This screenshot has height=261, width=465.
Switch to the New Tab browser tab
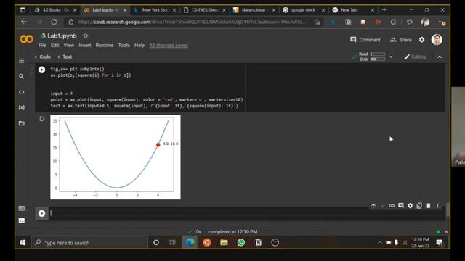(349, 10)
